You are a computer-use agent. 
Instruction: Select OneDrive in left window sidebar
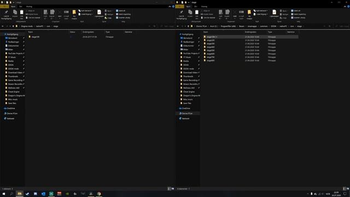pos(11,108)
